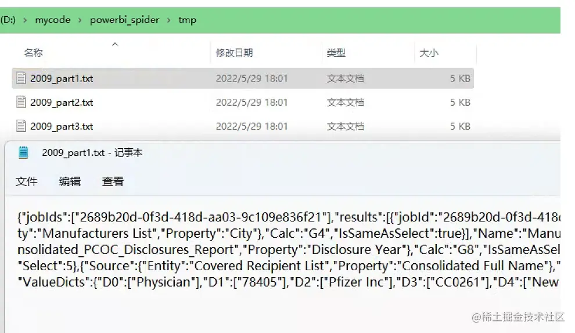This screenshot has height=333, width=575.
Task: Click the tmp folder breadcrumb segment
Action: tap(188, 20)
